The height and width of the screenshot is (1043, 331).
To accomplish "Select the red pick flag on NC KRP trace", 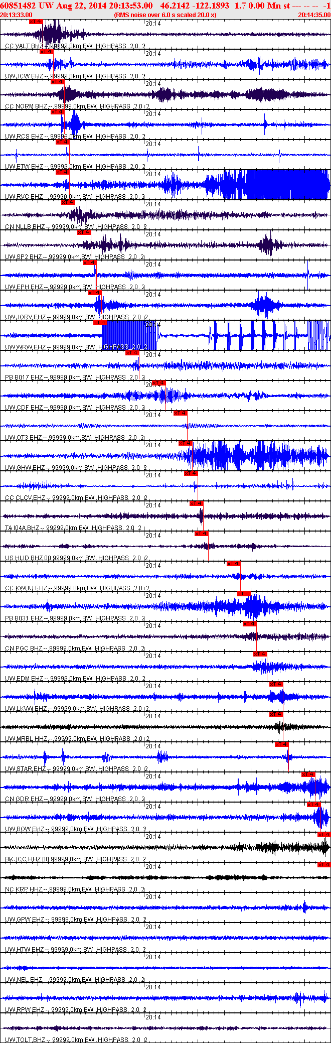I will point(324,865).
